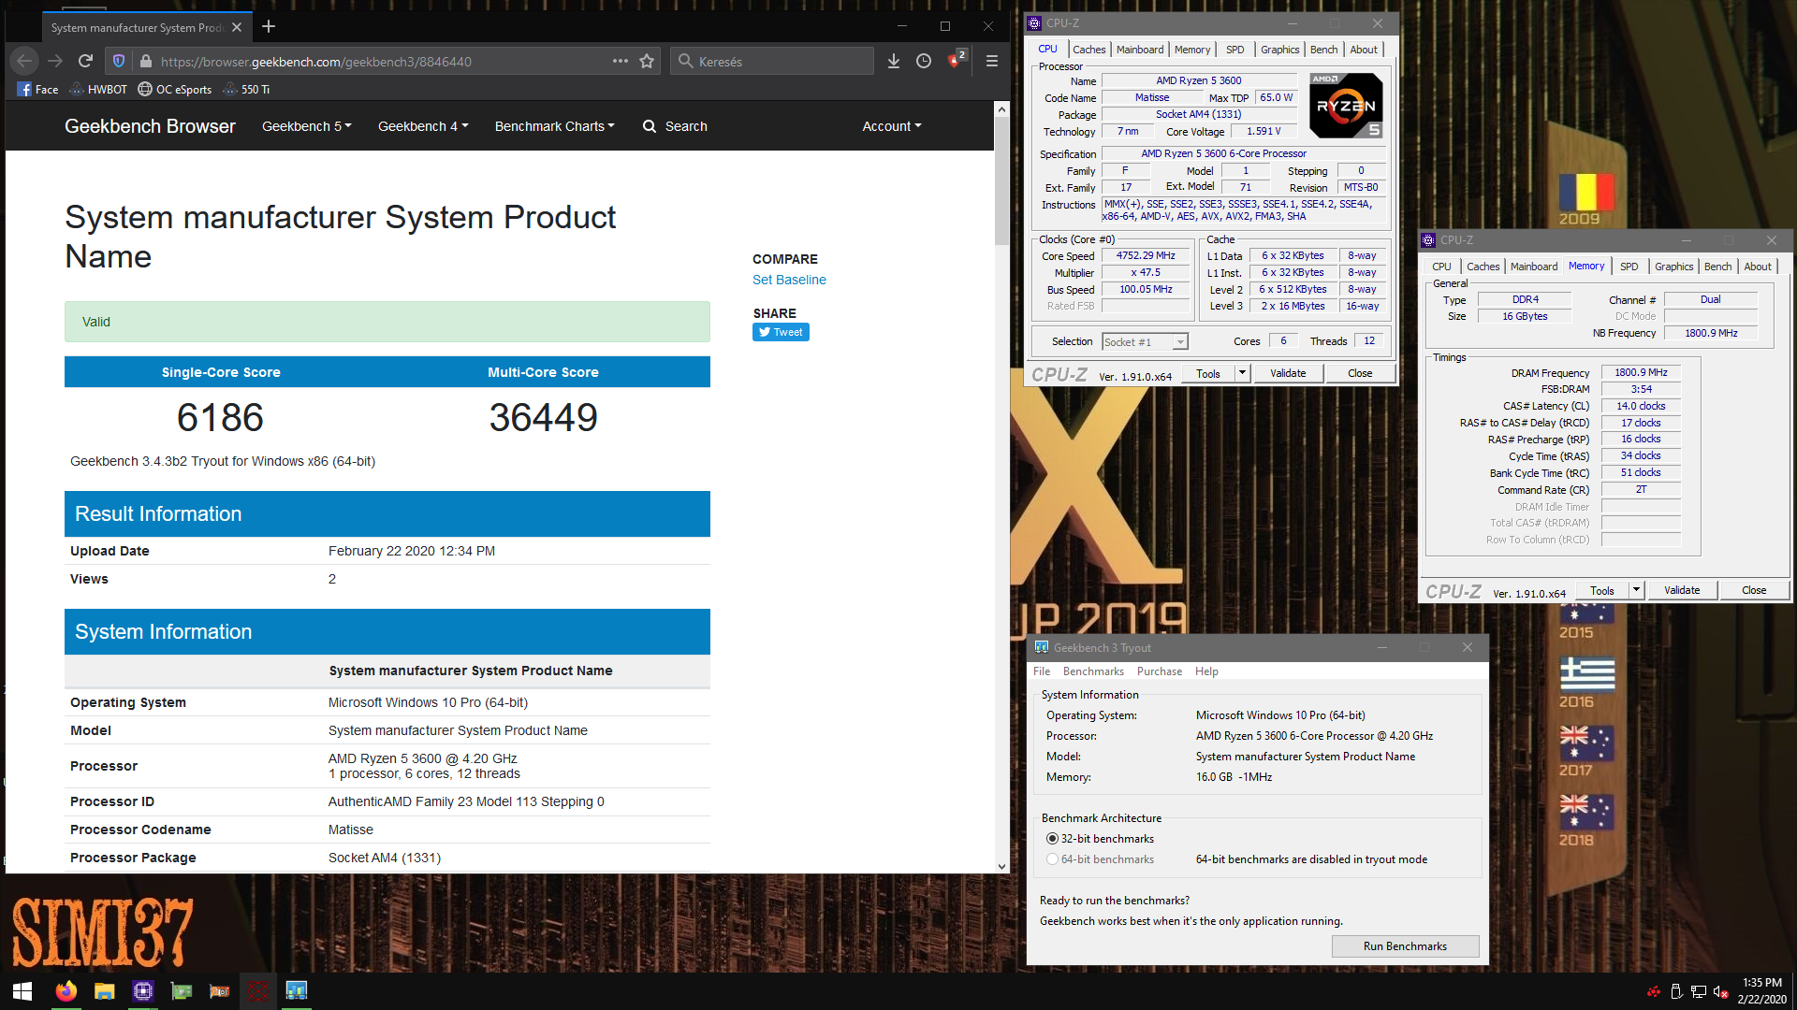Open Tools dropdown arrow in CPU-Z Memory window
The height and width of the screenshot is (1010, 1797).
[1636, 590]
